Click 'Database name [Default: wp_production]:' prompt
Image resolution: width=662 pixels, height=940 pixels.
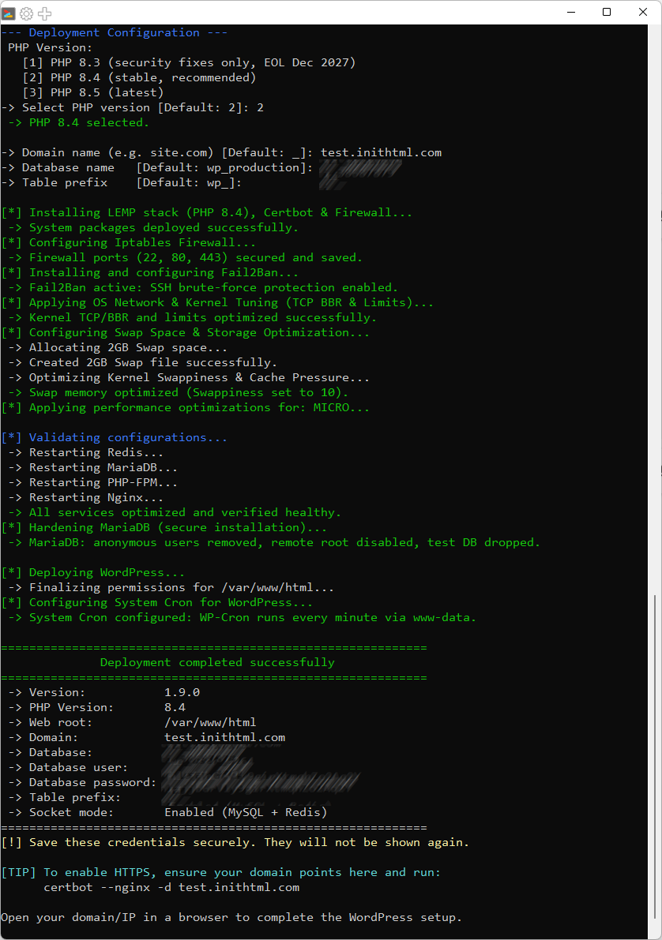click(156, 167)
